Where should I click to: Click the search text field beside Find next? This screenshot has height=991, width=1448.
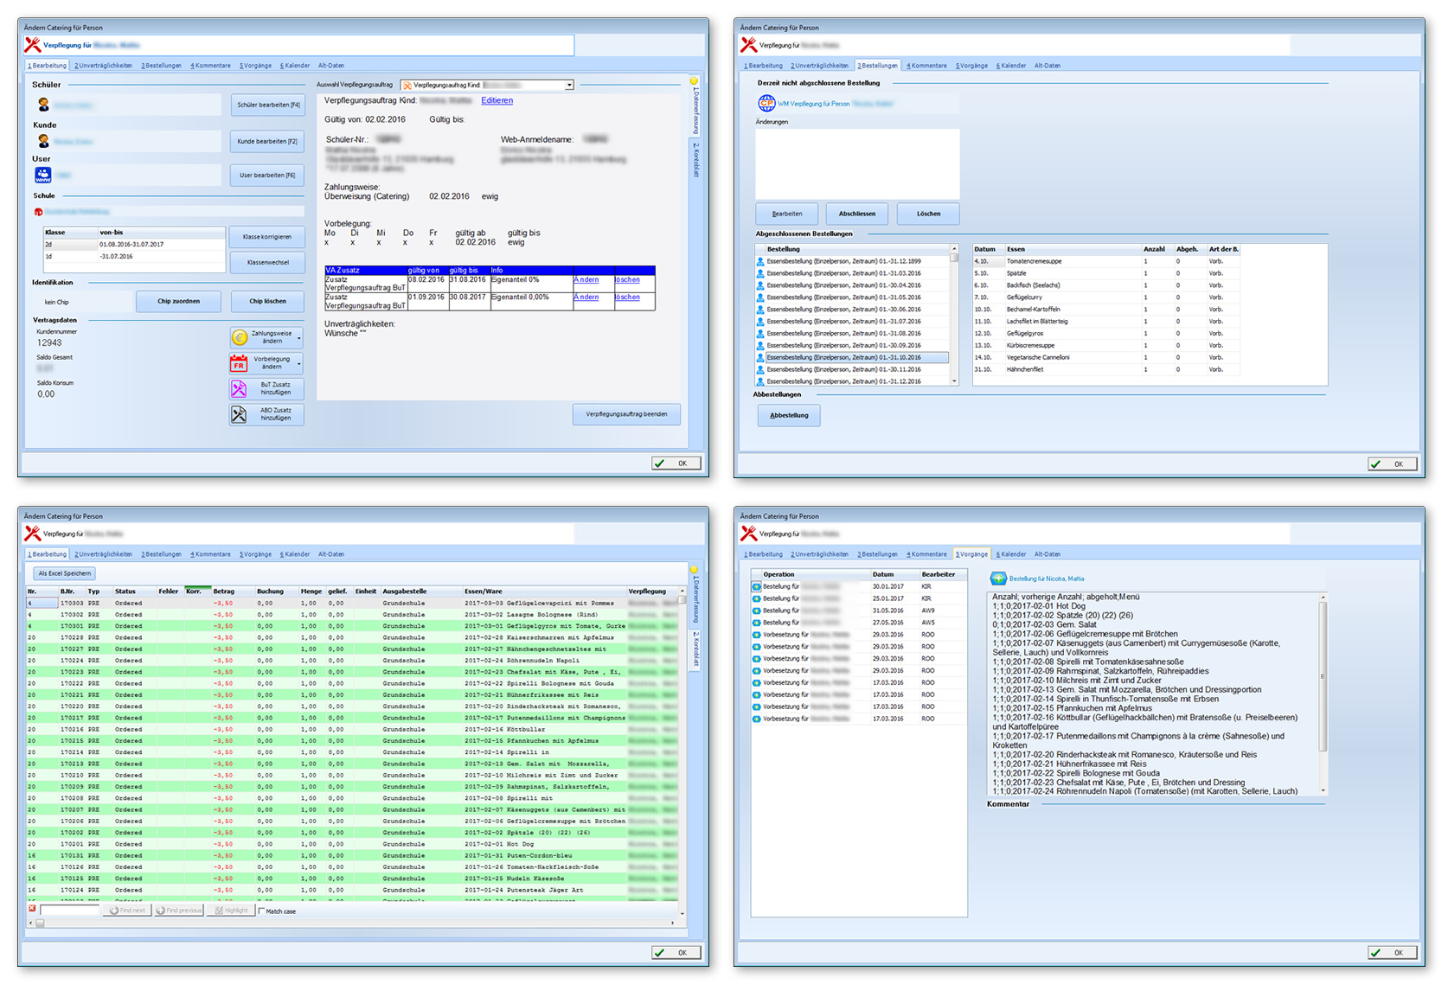[x=69, y=910]
